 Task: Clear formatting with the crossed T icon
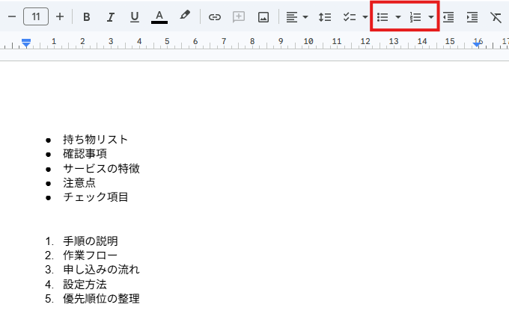coord(496,17)
